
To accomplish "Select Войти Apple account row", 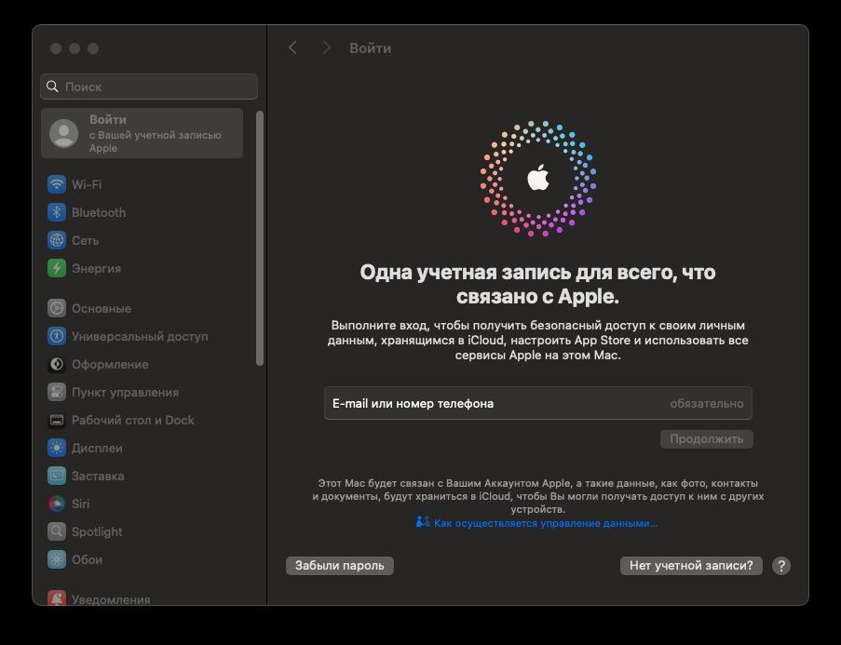I will point(142,133).
